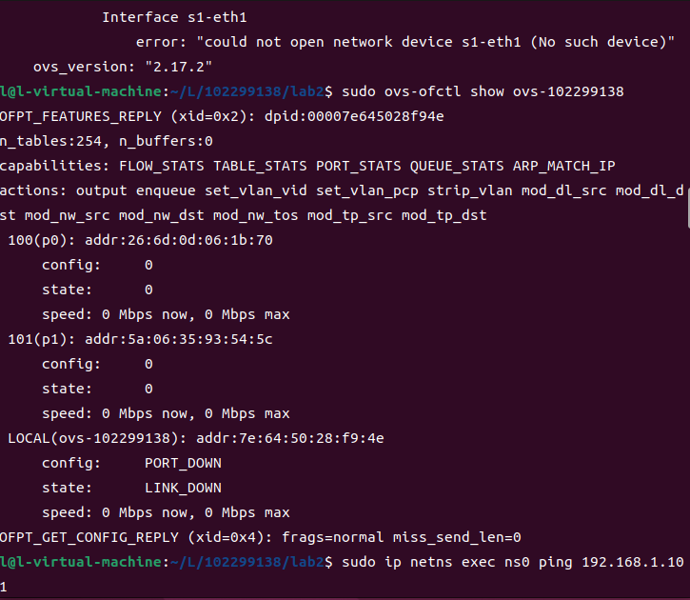
Task: Click the OFPT_FEATURES_REPLY line
Action: point(222,116)
